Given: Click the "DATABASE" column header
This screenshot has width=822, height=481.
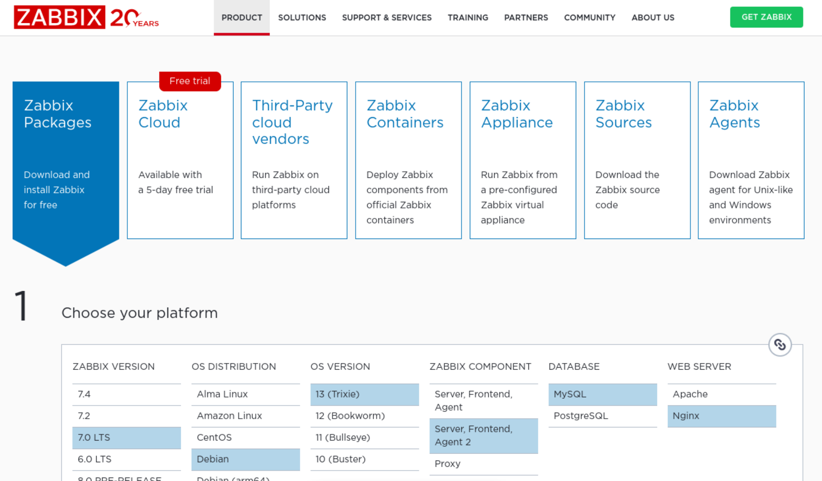Looking at the screenshot, I should 574,367.
